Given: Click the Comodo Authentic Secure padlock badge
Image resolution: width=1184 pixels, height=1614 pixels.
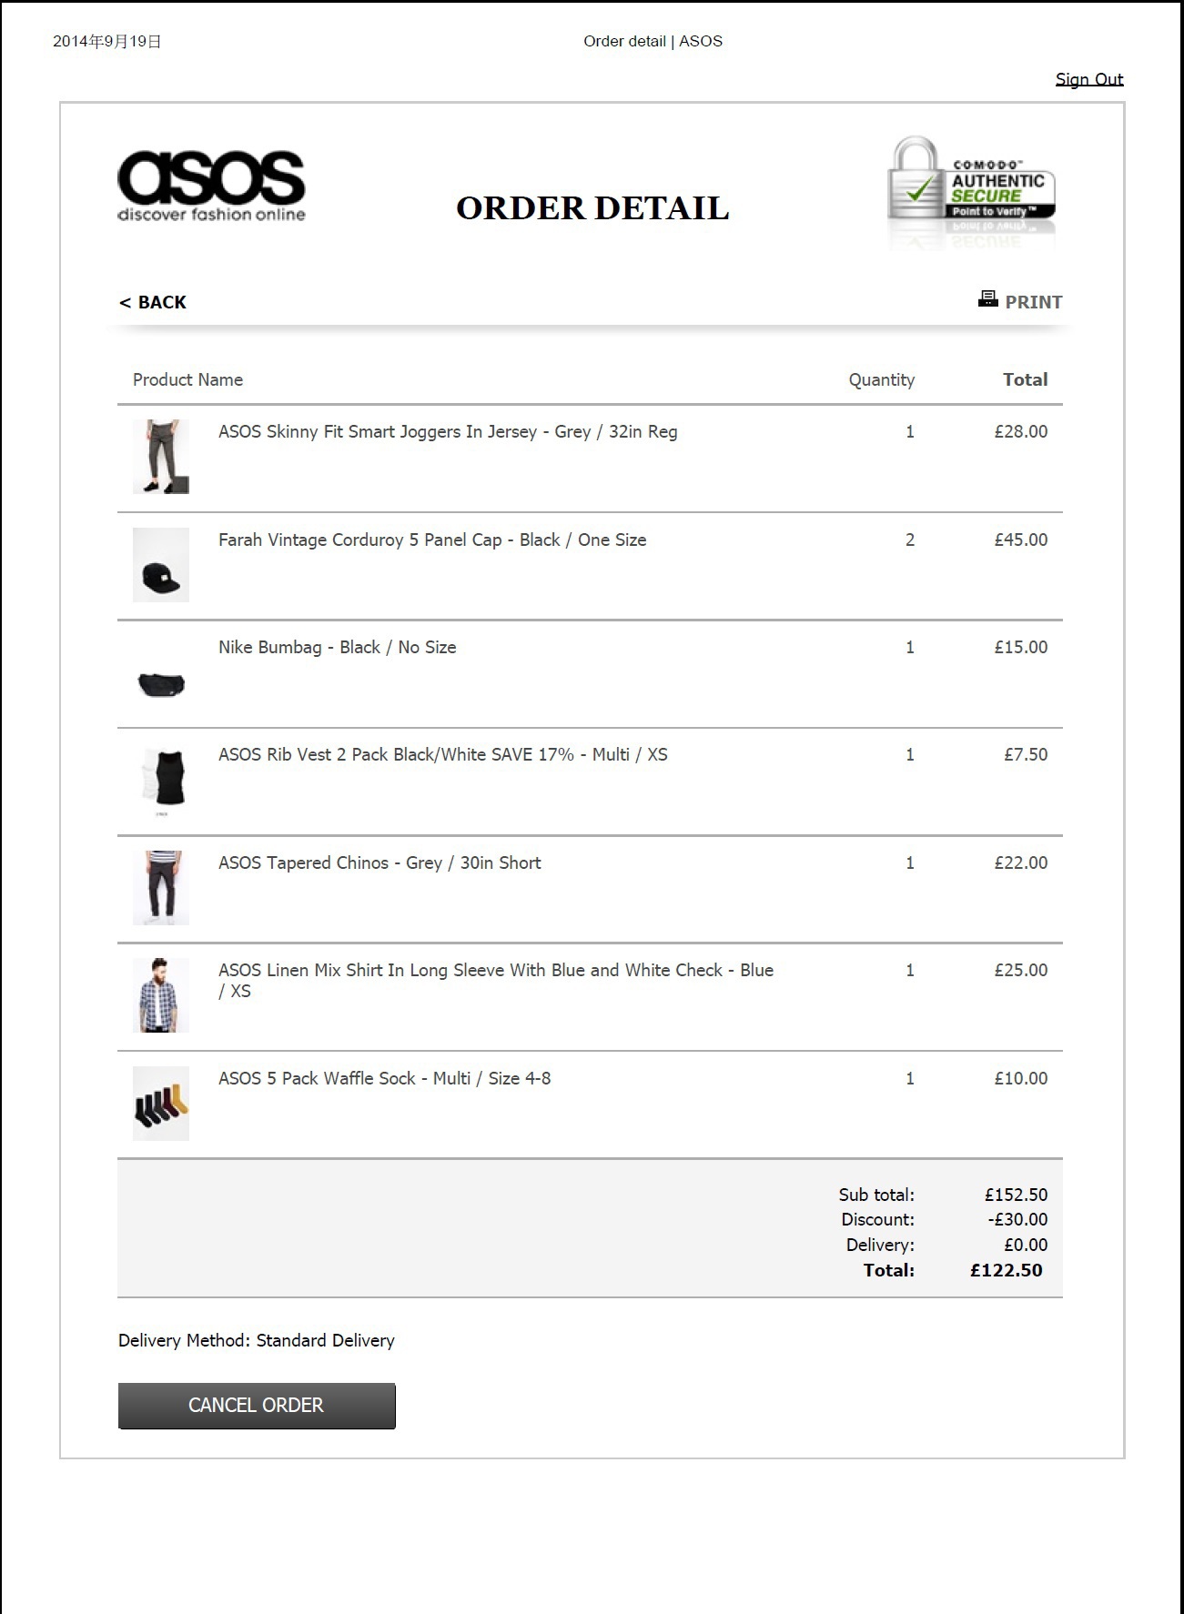Looking at the screenshot, I should coord(971,191).
